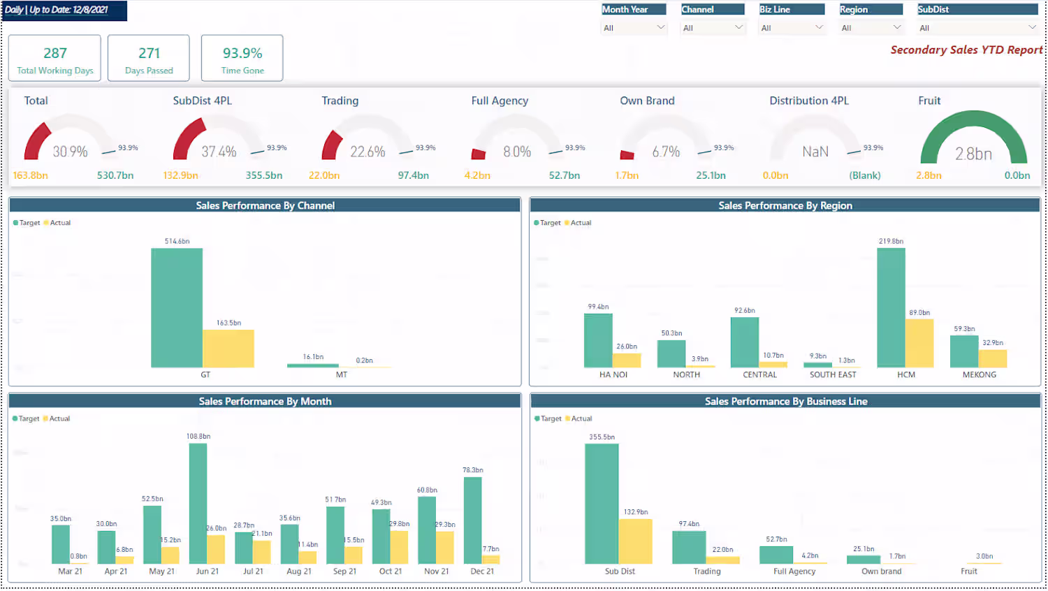Click the Distribution 4PL NaN gauge

(x=815, y=140)
